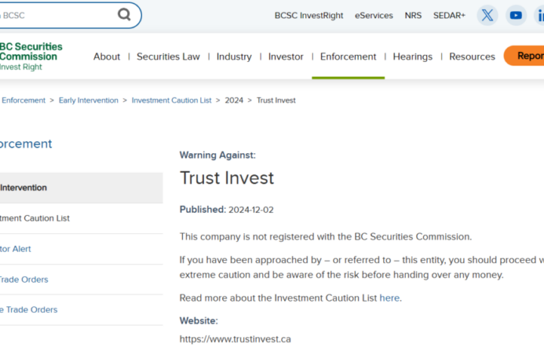Viewport: 544px width, 362px height.
Task: Open eServices link in top bar
Action: click(374, 16)
